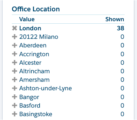Add Basford filter via plus icon

tap(15, 105)
